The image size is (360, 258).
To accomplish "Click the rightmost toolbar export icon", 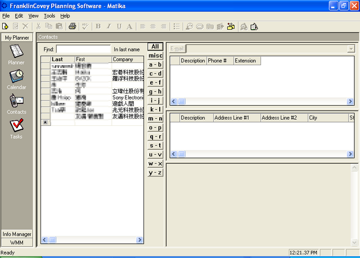I will click(254, 26).
